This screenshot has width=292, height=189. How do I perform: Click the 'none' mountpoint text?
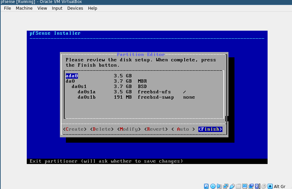(x=189, y=97)
